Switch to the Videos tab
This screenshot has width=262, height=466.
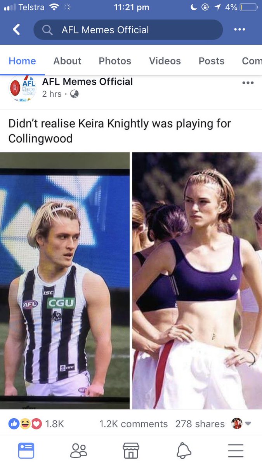click(x=165, y=61)
